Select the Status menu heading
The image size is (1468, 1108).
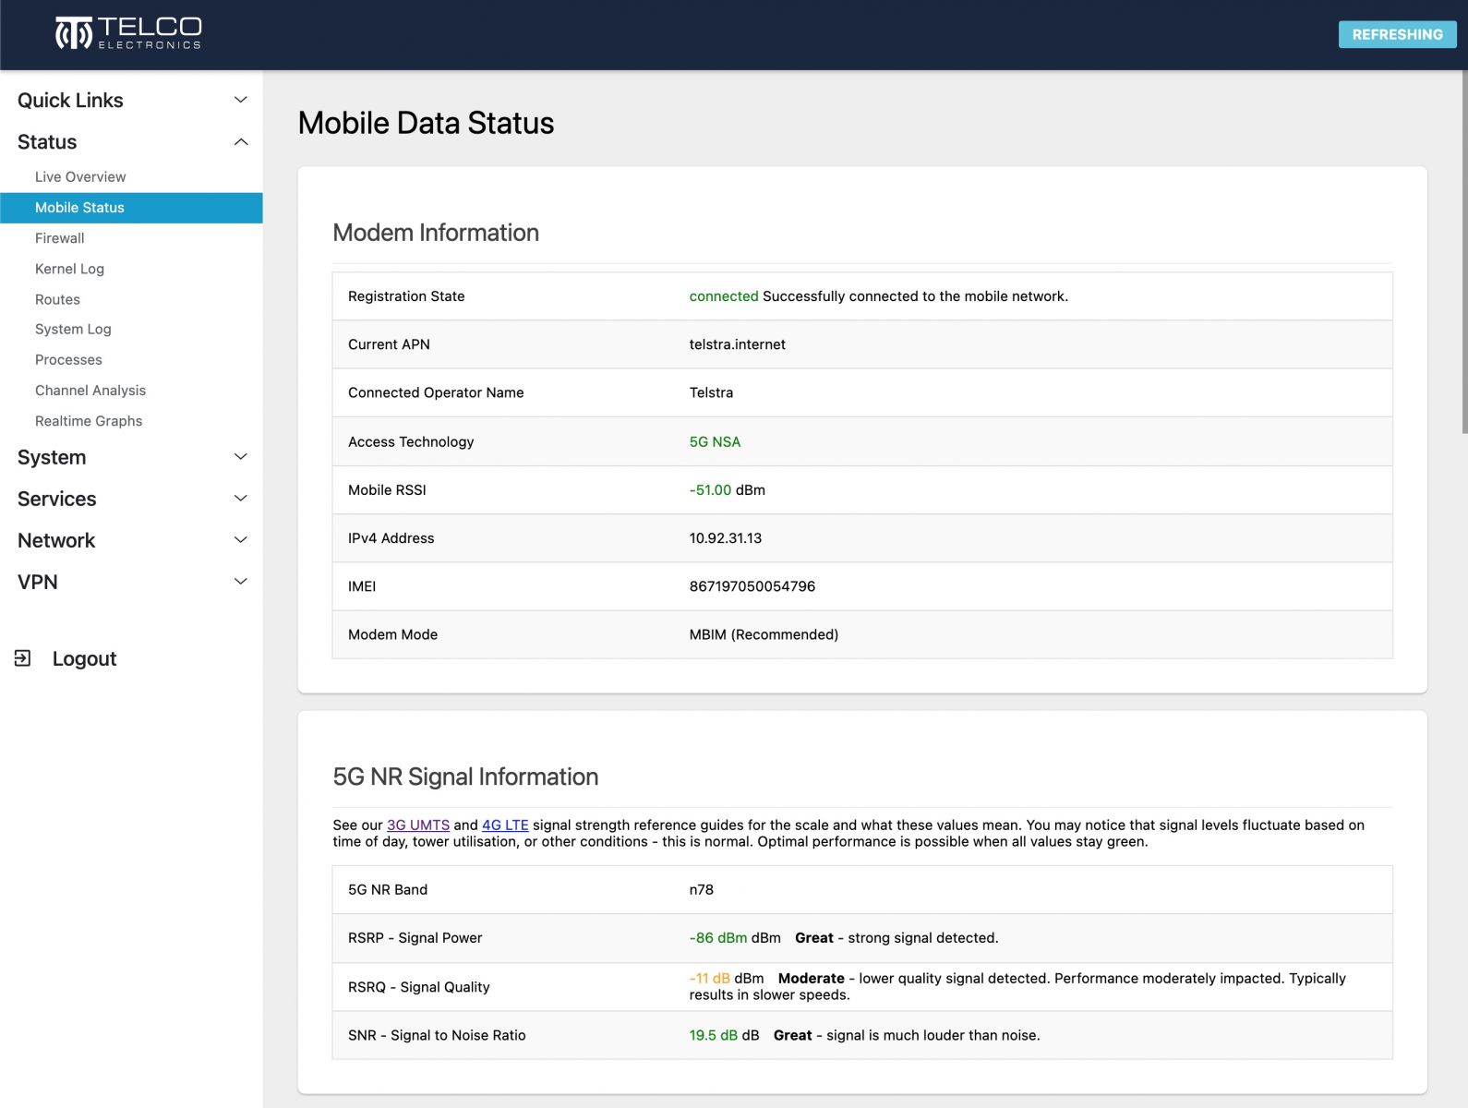47,141
